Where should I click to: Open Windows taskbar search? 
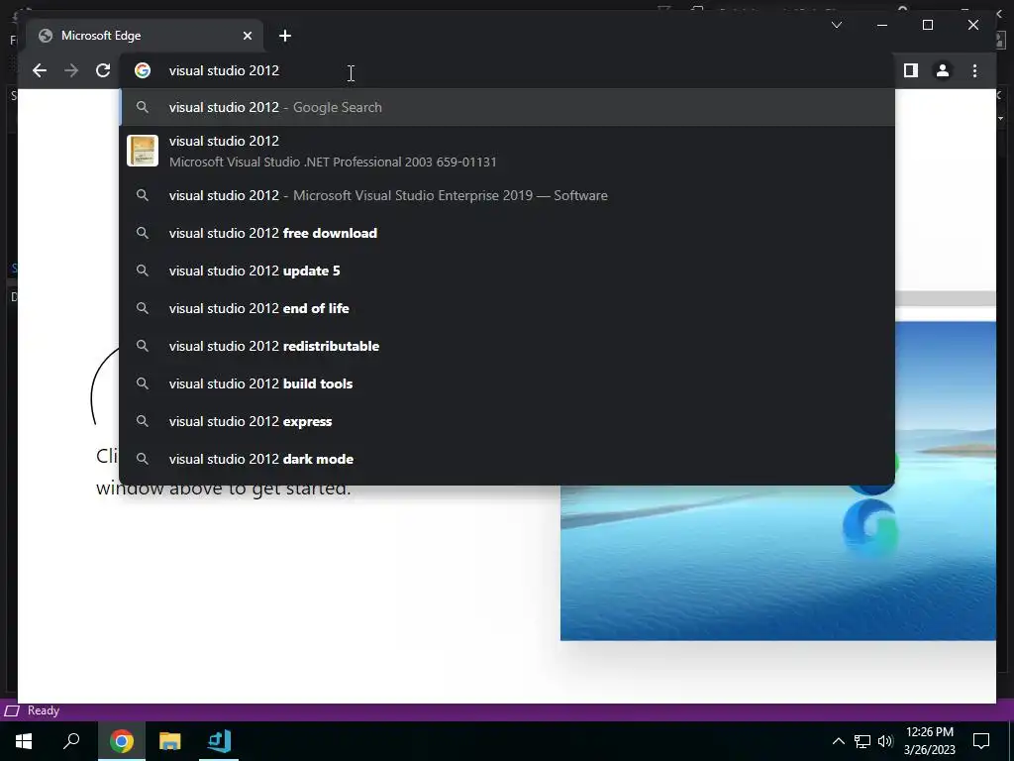(71, 741)
